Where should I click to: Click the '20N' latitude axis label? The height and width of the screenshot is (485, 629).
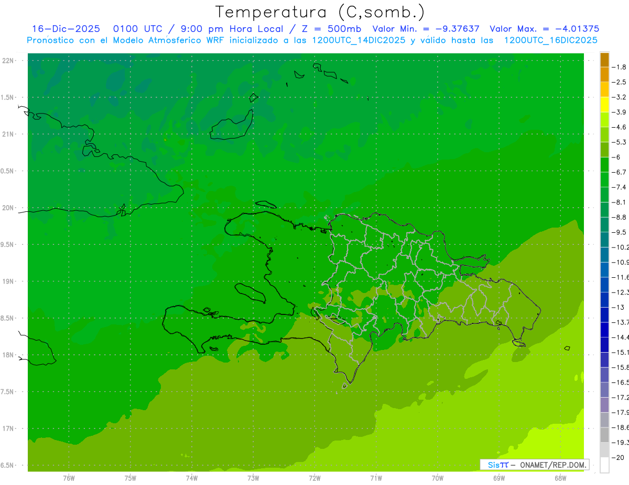pos(8,208)
